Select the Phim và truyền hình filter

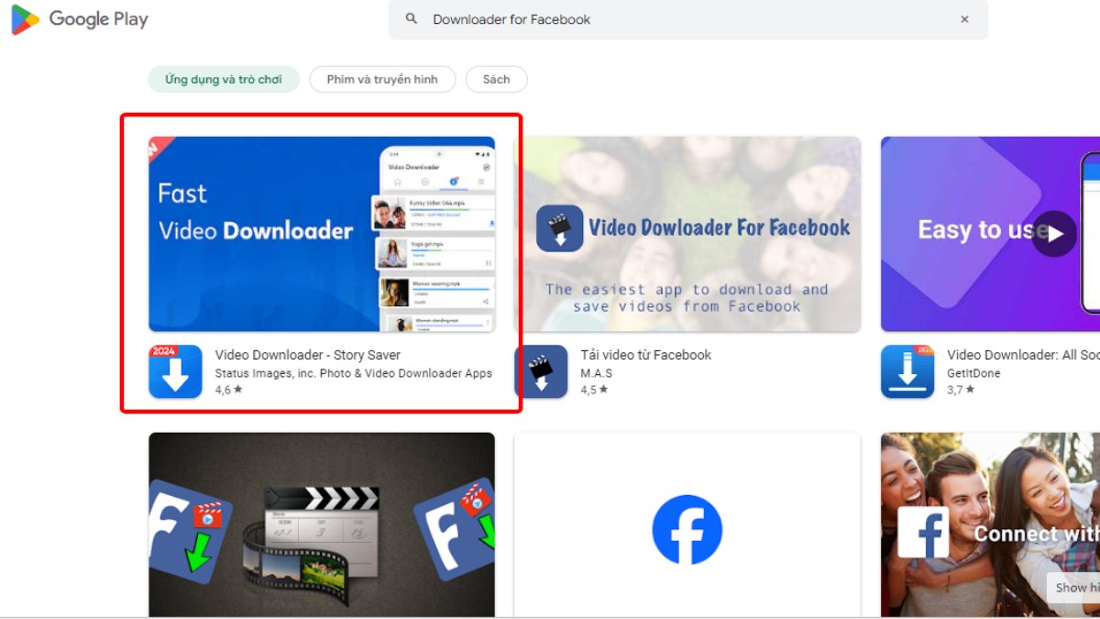click(x=382, y=79)
